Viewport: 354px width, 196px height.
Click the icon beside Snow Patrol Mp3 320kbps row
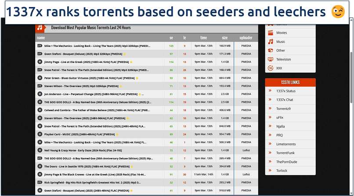click(40, 70)
